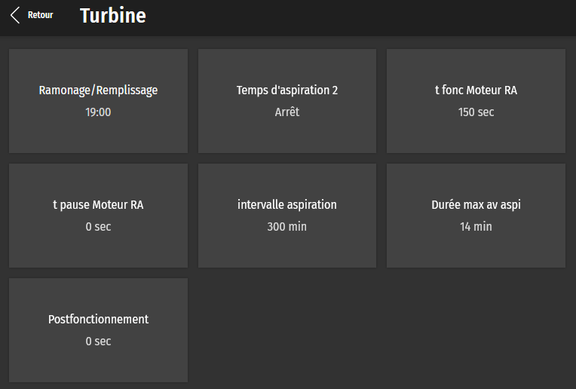The width and height of the screenshot is (576, 389).
Task: Select the 14 min value
Action: (476, 227)
